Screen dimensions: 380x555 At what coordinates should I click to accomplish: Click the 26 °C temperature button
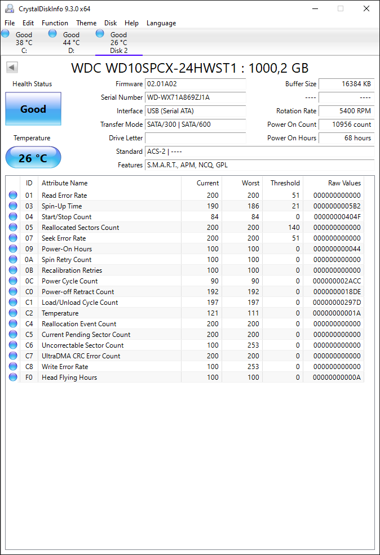[33, 158]
